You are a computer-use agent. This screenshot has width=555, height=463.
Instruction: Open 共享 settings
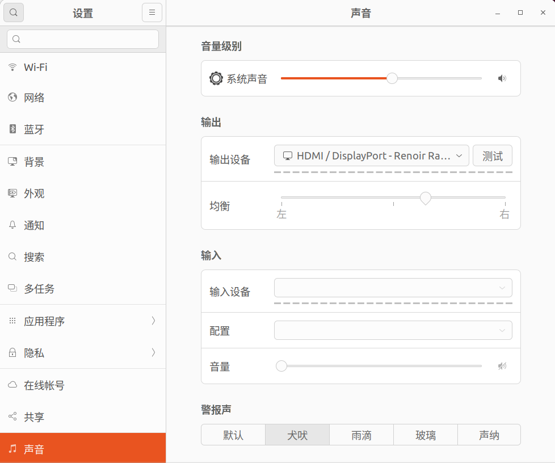(83, 416)
